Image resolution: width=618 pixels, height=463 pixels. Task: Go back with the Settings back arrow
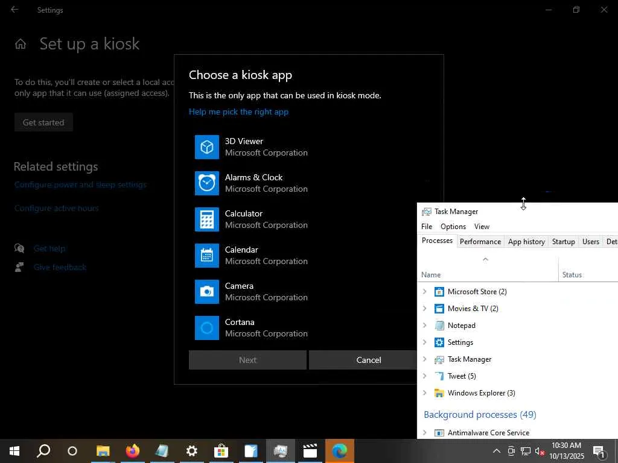14,10
